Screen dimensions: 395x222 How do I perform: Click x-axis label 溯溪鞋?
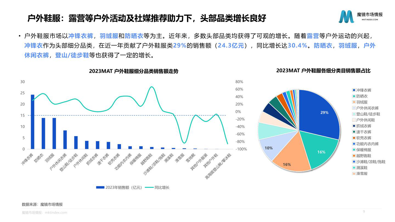click(170, 158)
